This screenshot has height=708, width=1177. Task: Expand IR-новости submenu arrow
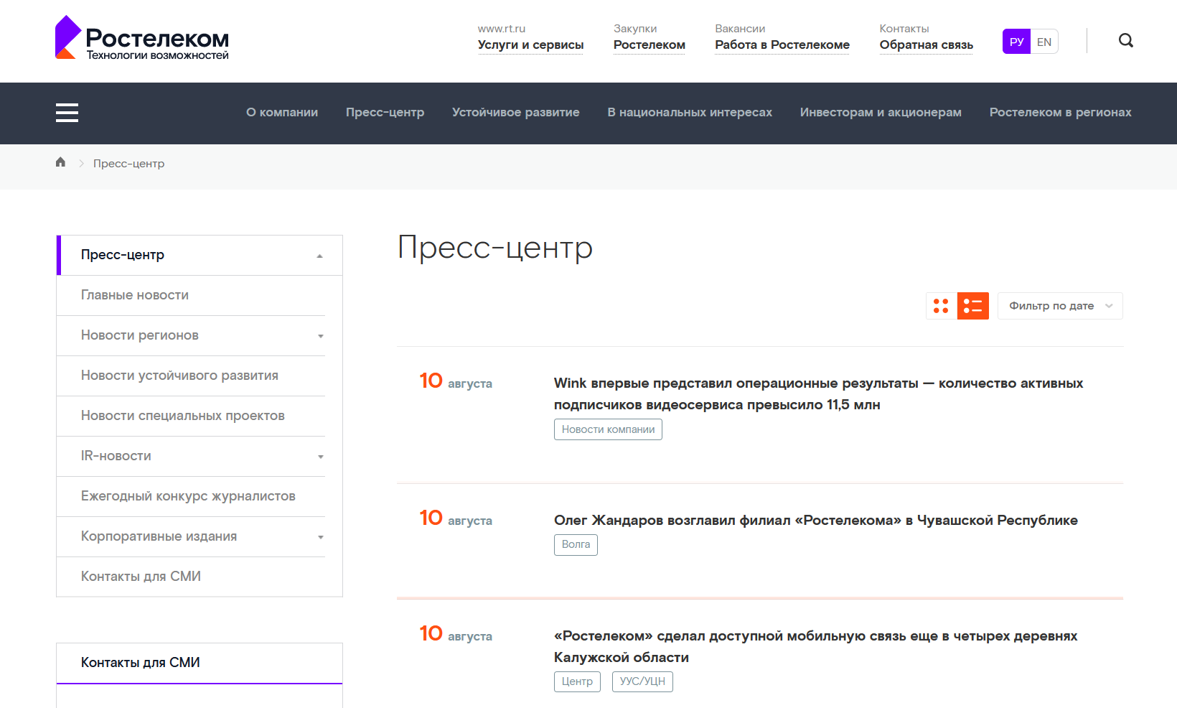coord(321,457)
